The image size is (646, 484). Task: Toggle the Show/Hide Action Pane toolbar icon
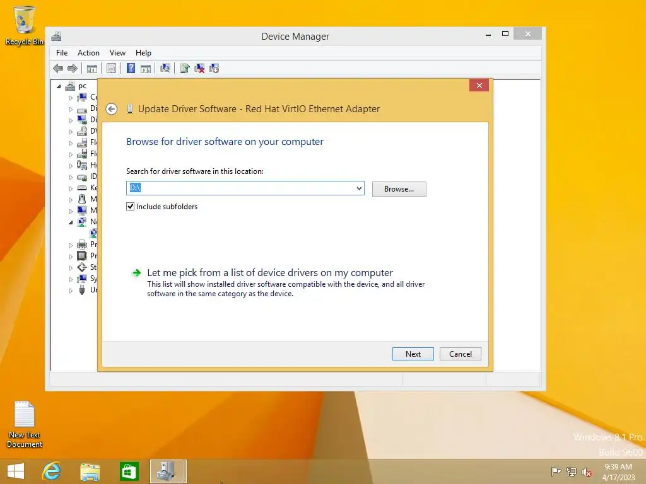(x=146, y=68)
